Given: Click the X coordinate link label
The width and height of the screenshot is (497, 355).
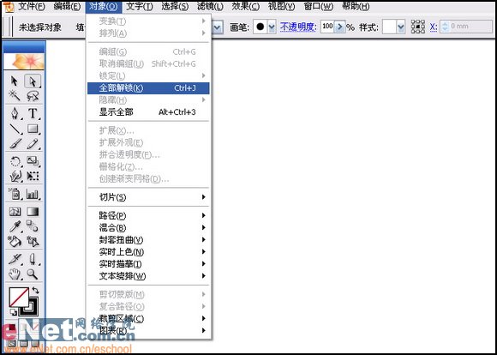Looking at the screenshot, I should 434,27.
